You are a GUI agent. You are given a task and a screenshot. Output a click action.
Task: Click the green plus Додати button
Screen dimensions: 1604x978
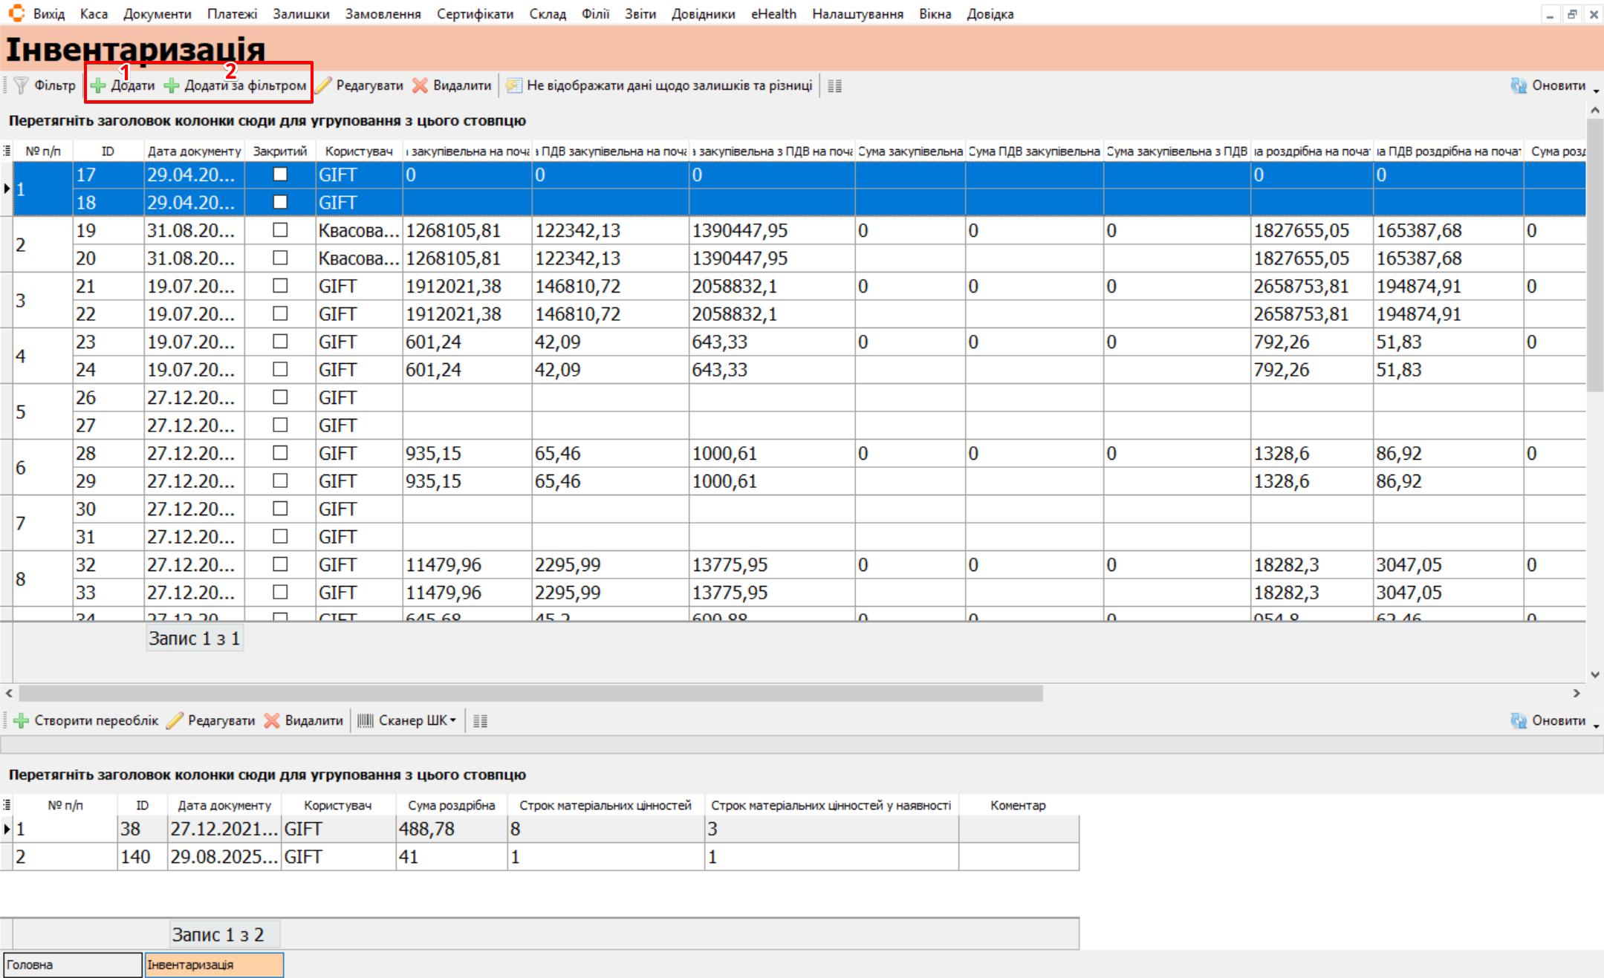tap(123, 85)
